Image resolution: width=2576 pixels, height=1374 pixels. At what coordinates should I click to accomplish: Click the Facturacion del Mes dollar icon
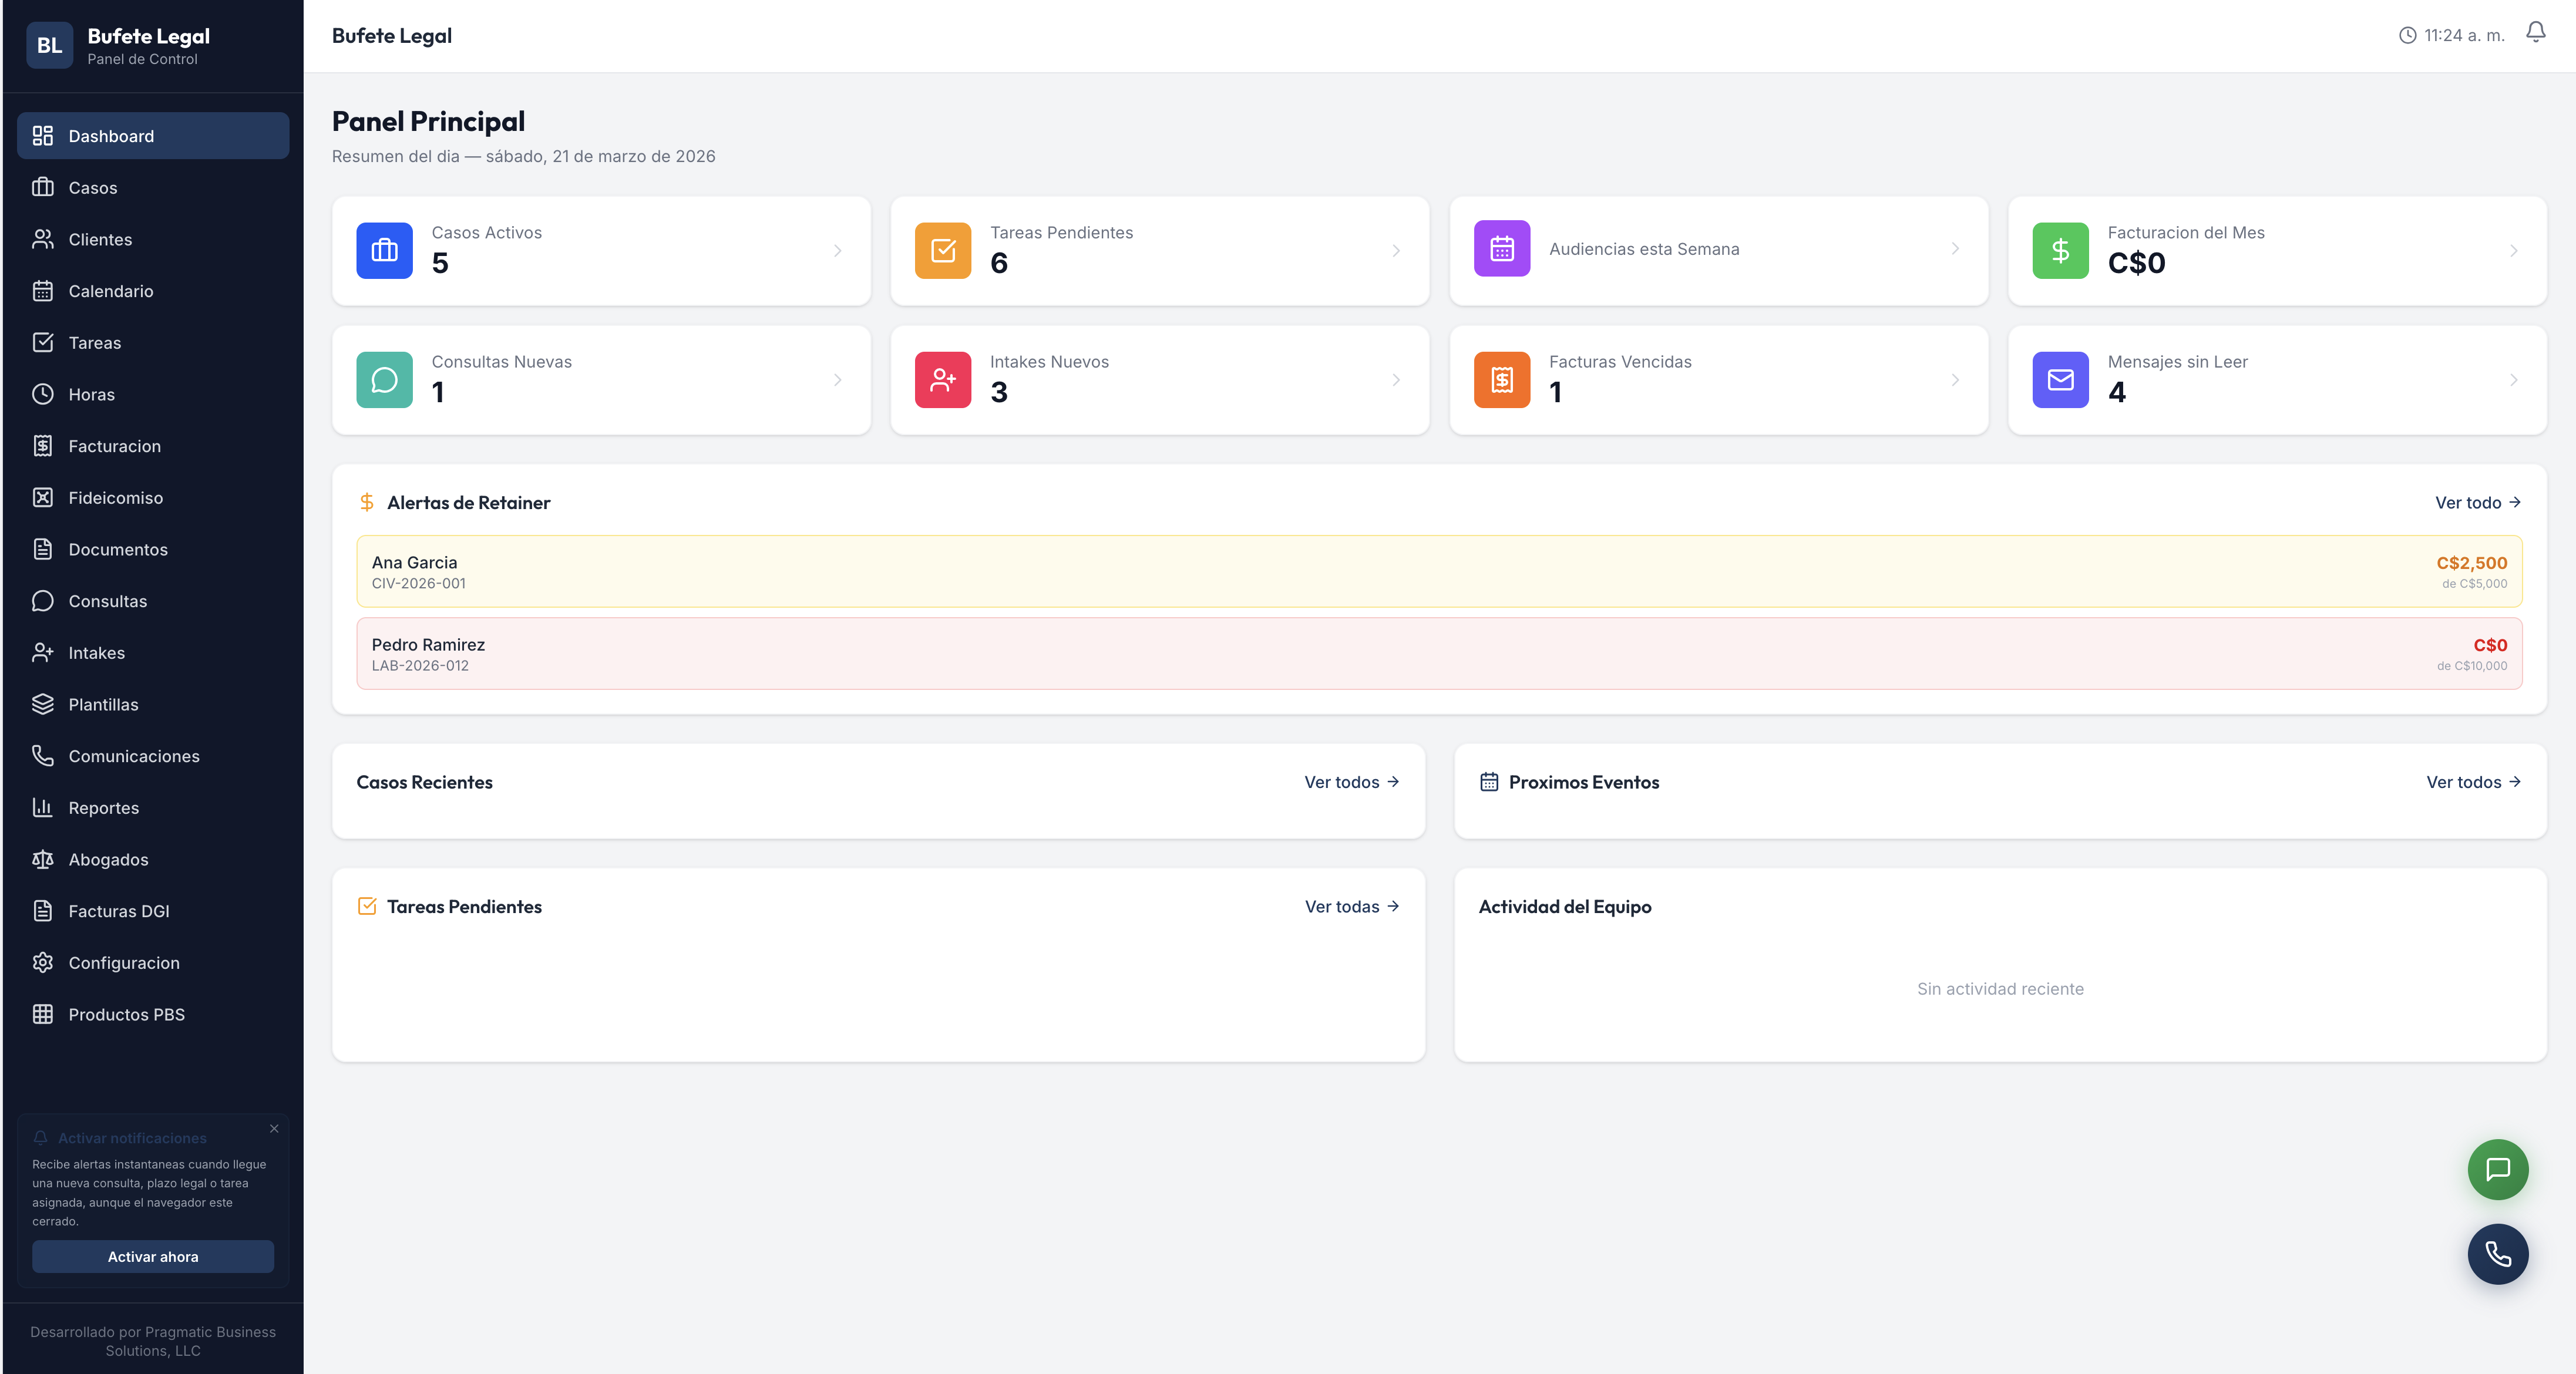(2060, 250)
